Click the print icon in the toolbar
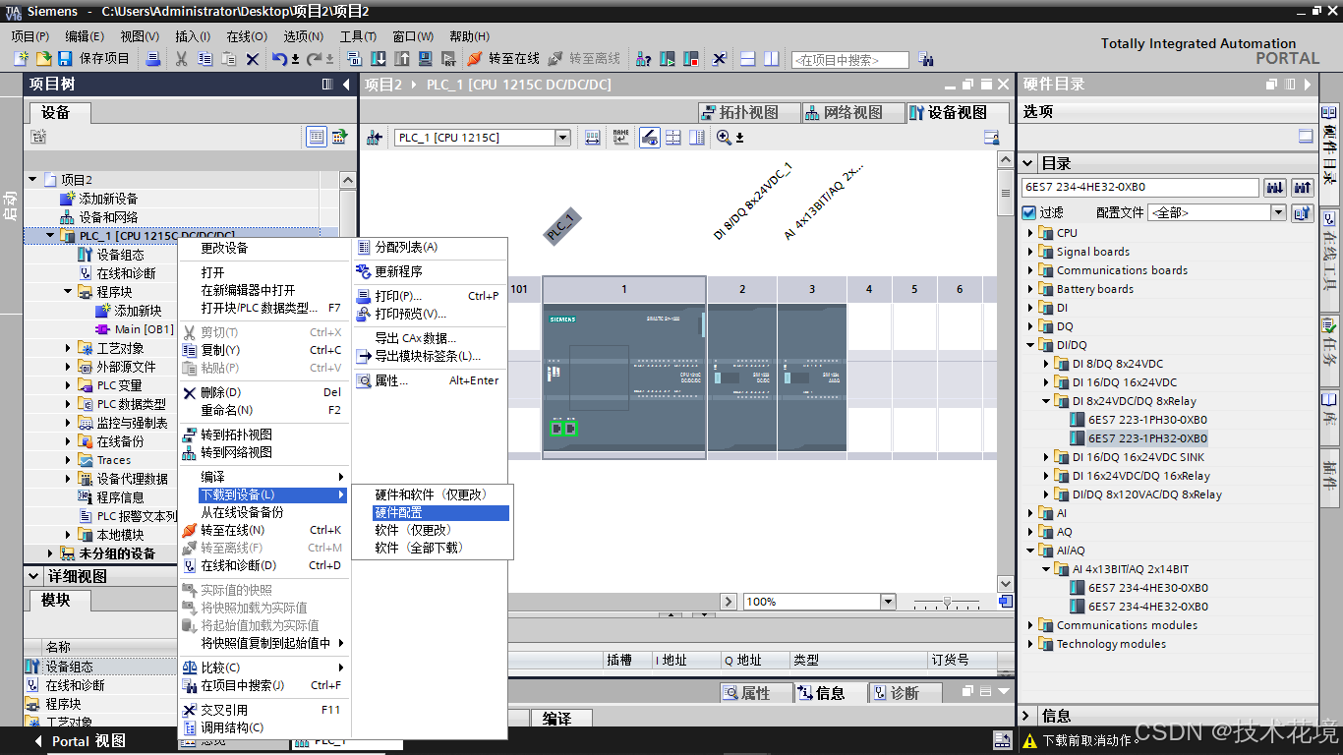 (x=152, y=59)
